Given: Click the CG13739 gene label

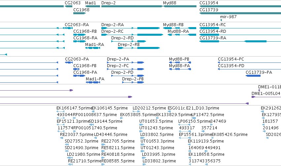Looking at the screenshot, I should (209, 10).
